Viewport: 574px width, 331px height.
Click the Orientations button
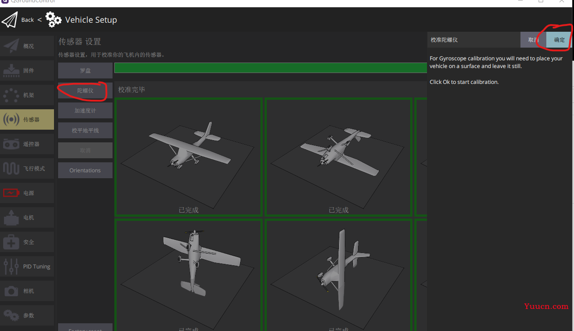[x=85, y=170]
